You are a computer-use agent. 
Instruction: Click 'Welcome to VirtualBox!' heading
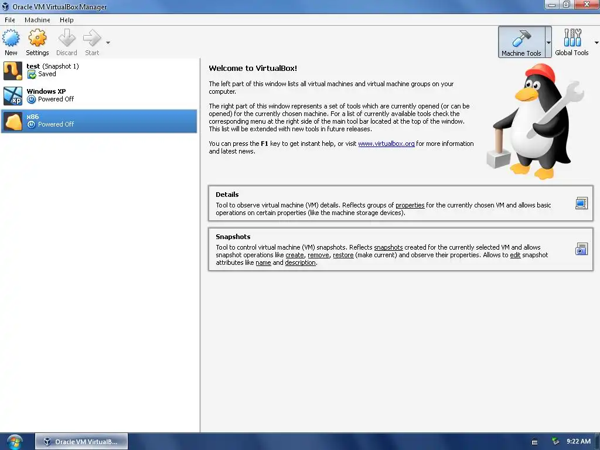click(253, 68)
